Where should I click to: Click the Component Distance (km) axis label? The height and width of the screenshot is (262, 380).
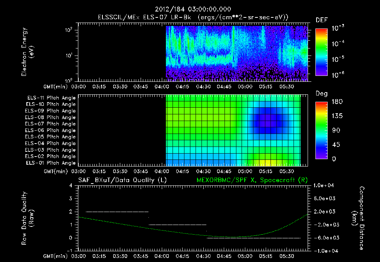pyautogui.click(x=358, y=218)
